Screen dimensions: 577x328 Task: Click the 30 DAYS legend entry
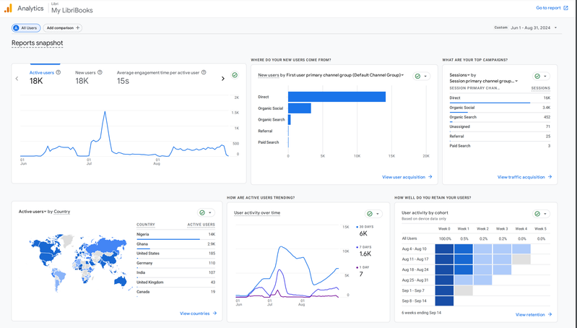pyautogui.click(x=364, y=230)
